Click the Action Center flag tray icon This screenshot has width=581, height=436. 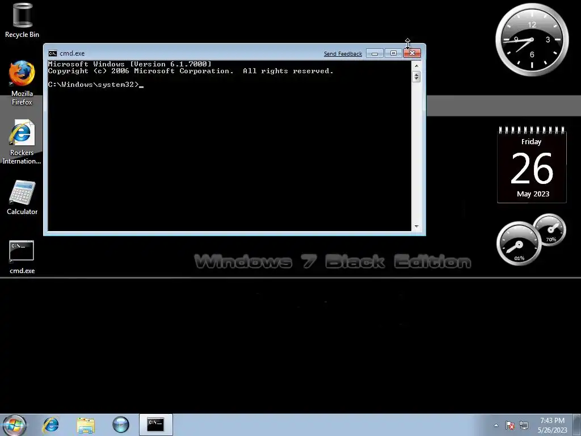[x=510, y=425]
